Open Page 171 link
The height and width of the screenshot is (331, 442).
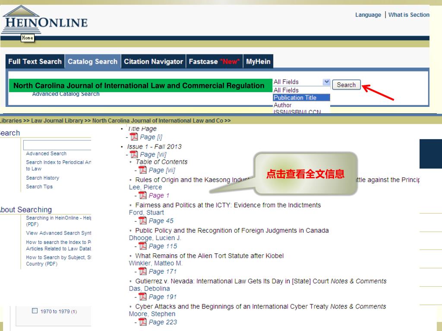pos(163,272)
